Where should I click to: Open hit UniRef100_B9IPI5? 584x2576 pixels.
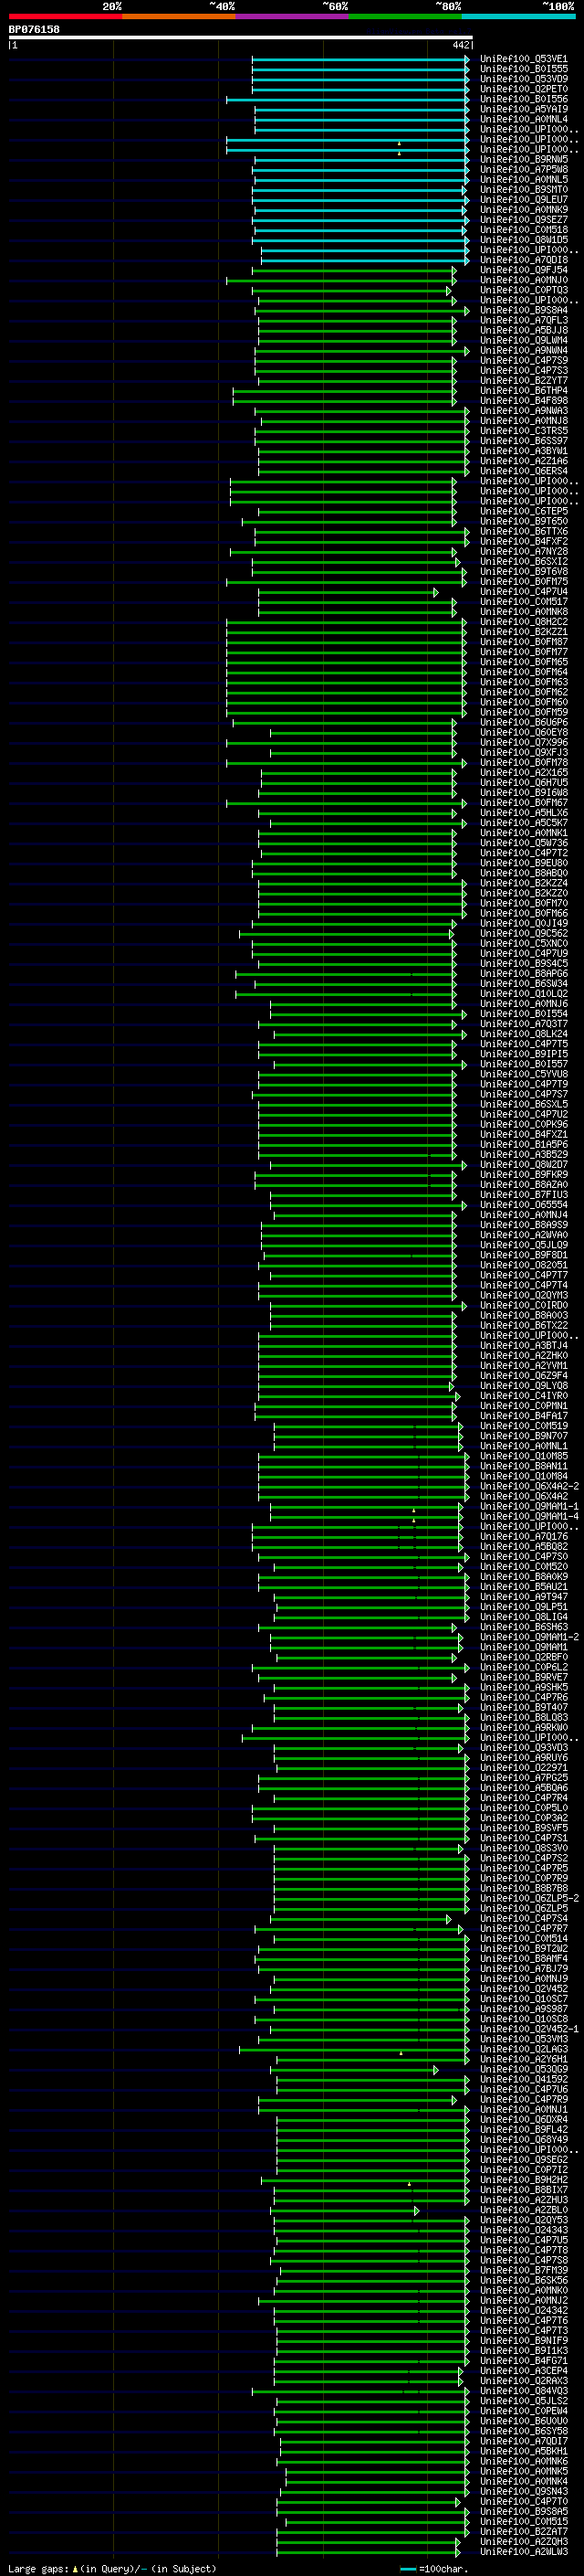(523, 1054)
